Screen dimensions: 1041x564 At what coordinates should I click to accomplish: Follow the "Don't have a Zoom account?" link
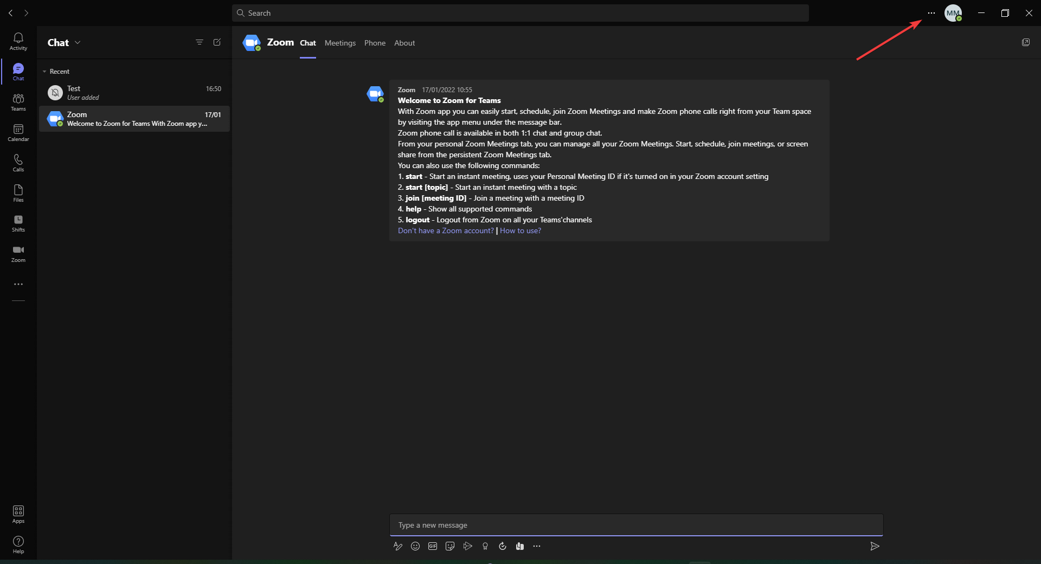click(446, 230)
